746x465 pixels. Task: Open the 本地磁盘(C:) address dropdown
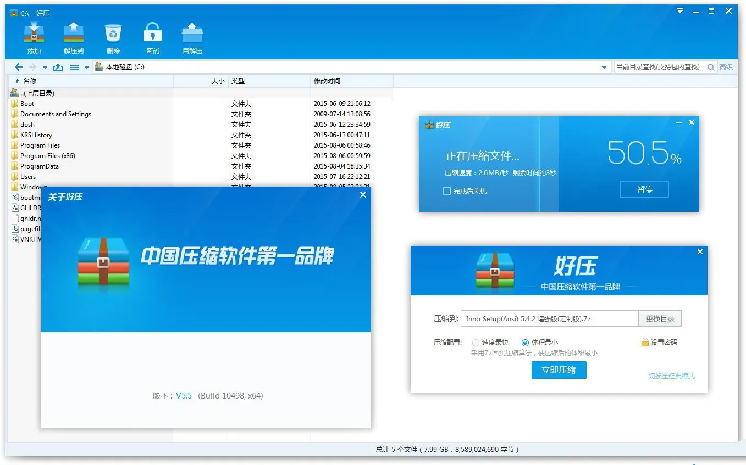tap(604, 66)
